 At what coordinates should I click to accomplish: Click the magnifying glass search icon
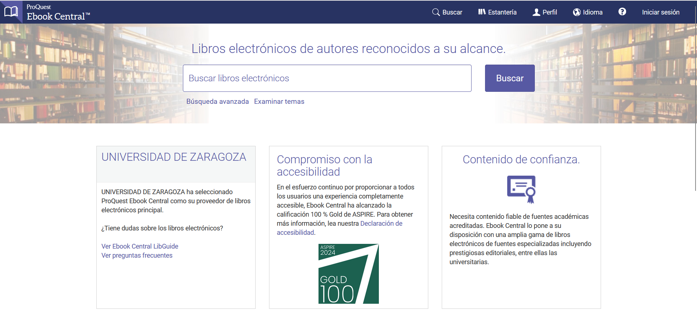[436, 12]
